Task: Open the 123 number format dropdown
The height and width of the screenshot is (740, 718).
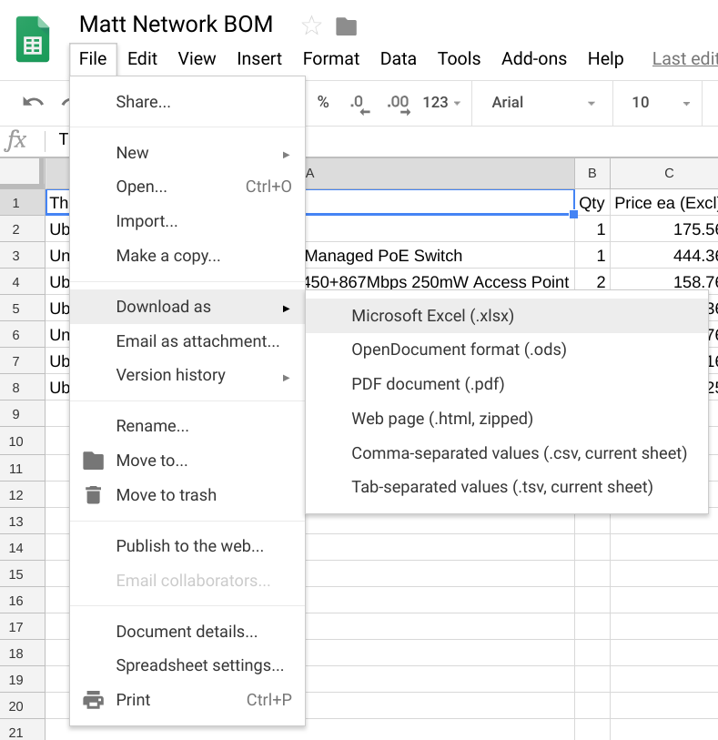Action: point(441,103)
